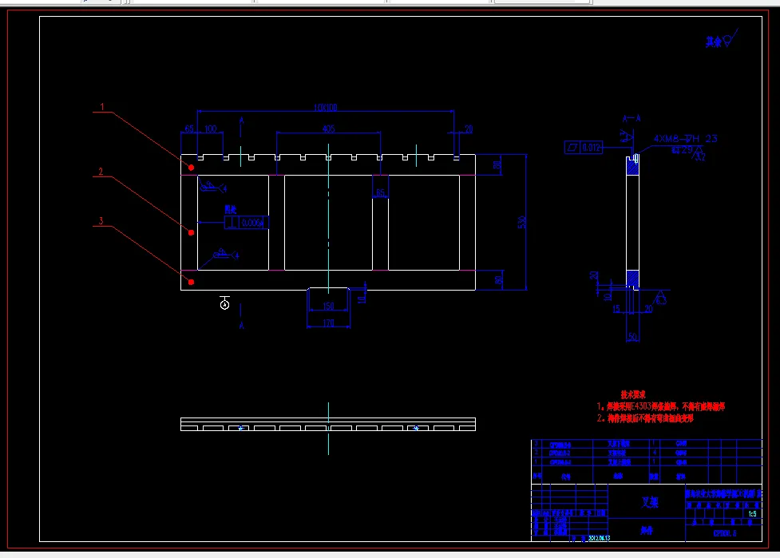Click the 4XM8-7H 23 thread callout
Image resolution: width=780 pixels, height=558 pixels.
[x=685, y=139]
